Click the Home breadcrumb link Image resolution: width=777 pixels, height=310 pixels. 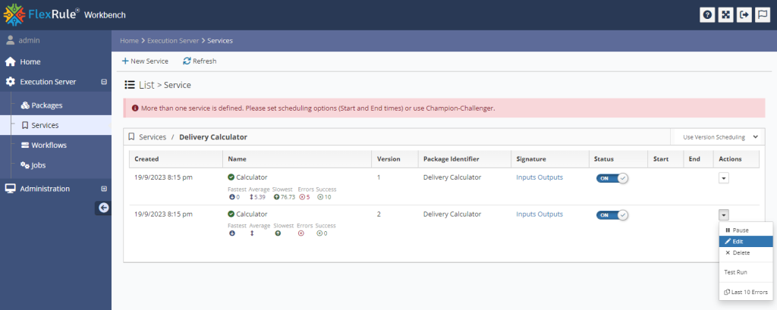point(129,41)
